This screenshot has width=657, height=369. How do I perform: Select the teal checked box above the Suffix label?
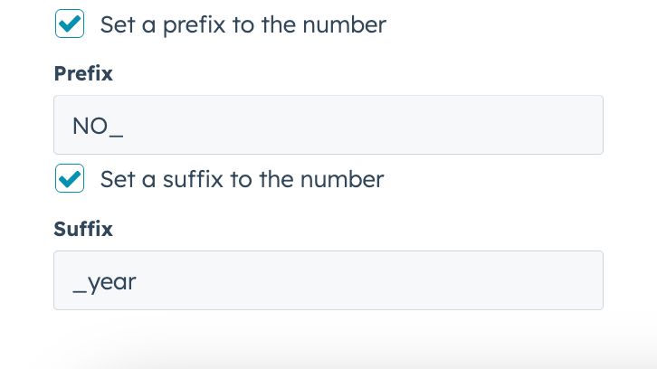tap(70, 179)
